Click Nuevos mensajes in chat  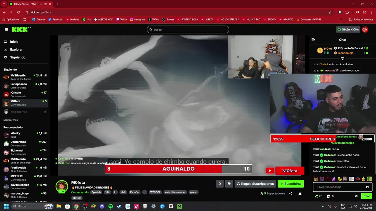point(342,143)
